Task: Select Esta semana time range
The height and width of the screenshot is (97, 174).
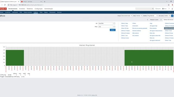Action: 153,28
